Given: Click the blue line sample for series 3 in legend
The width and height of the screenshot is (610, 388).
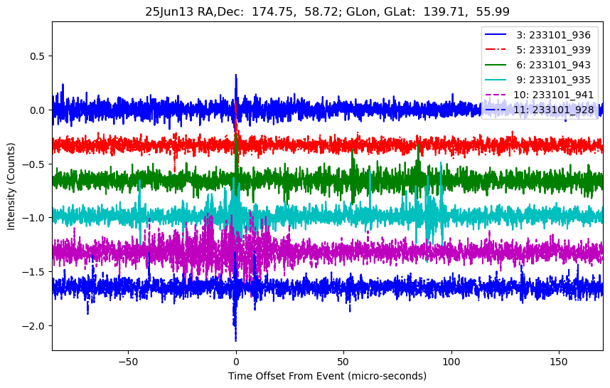Looking at the screenshot, I should tap(496, 35).
